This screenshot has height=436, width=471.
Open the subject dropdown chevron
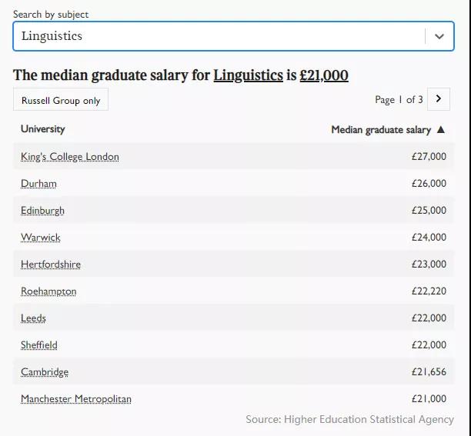(x=439, y=36)
